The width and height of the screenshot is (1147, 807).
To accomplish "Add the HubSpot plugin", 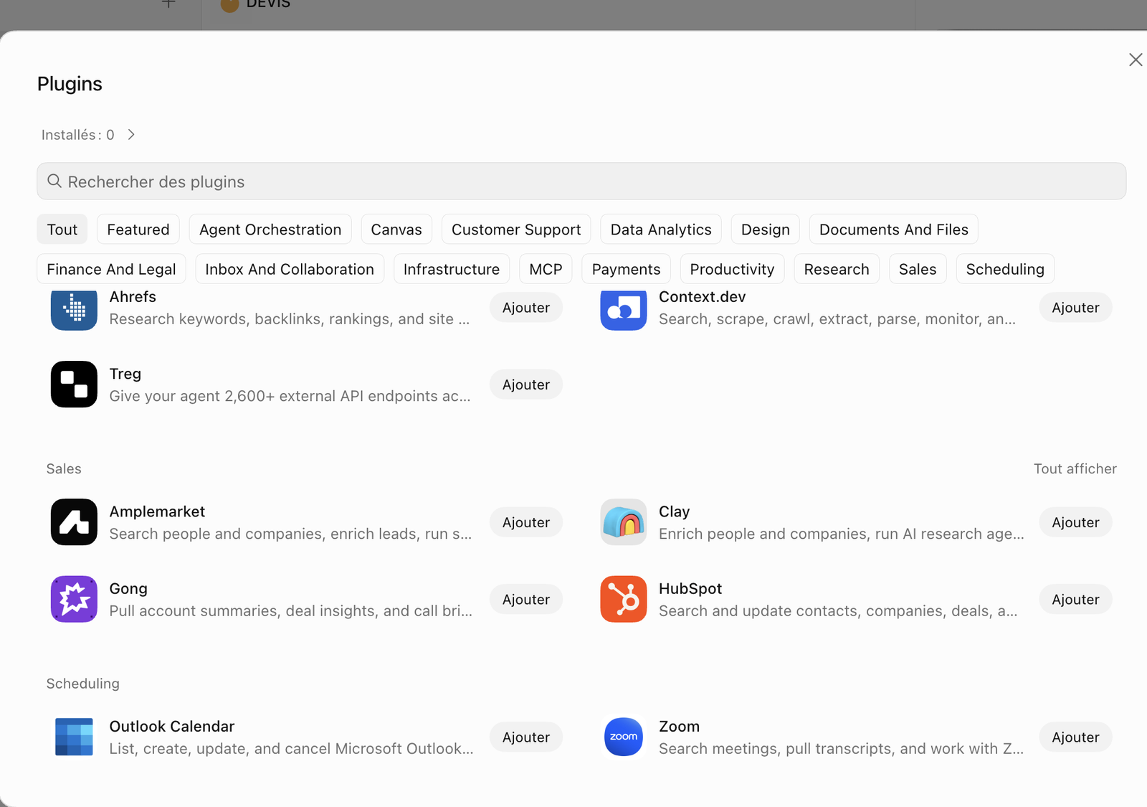I will (1075, 599).
